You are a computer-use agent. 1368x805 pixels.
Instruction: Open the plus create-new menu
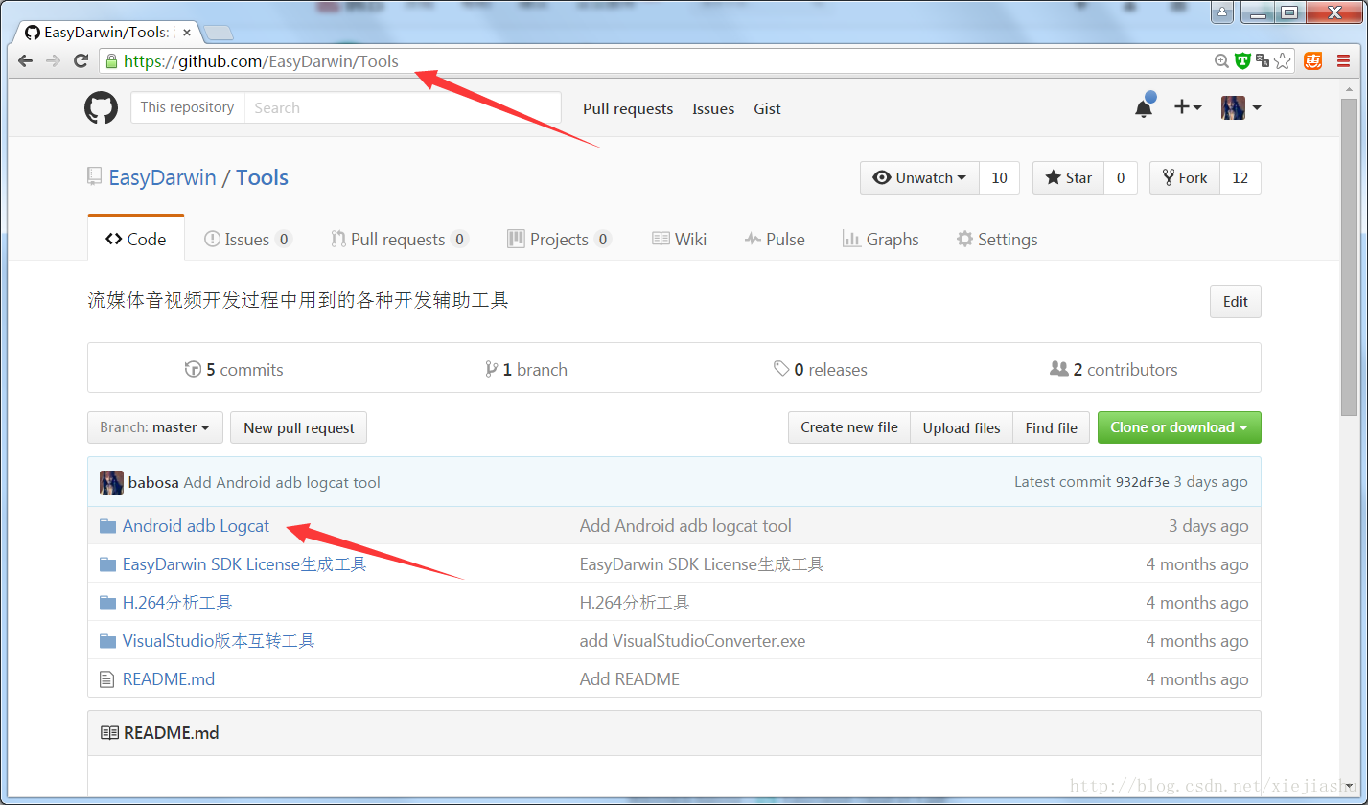[1188, 107]
